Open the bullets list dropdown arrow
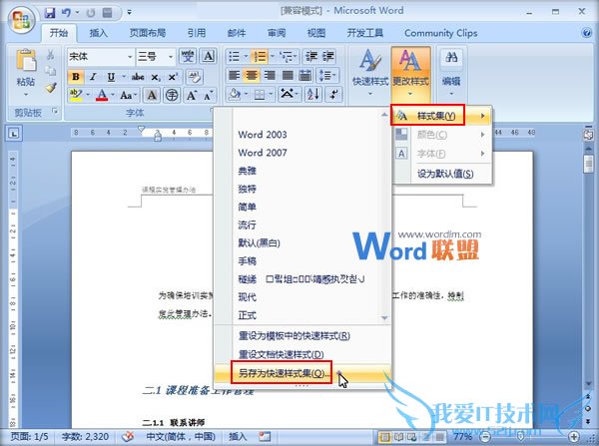 [246, 57]
